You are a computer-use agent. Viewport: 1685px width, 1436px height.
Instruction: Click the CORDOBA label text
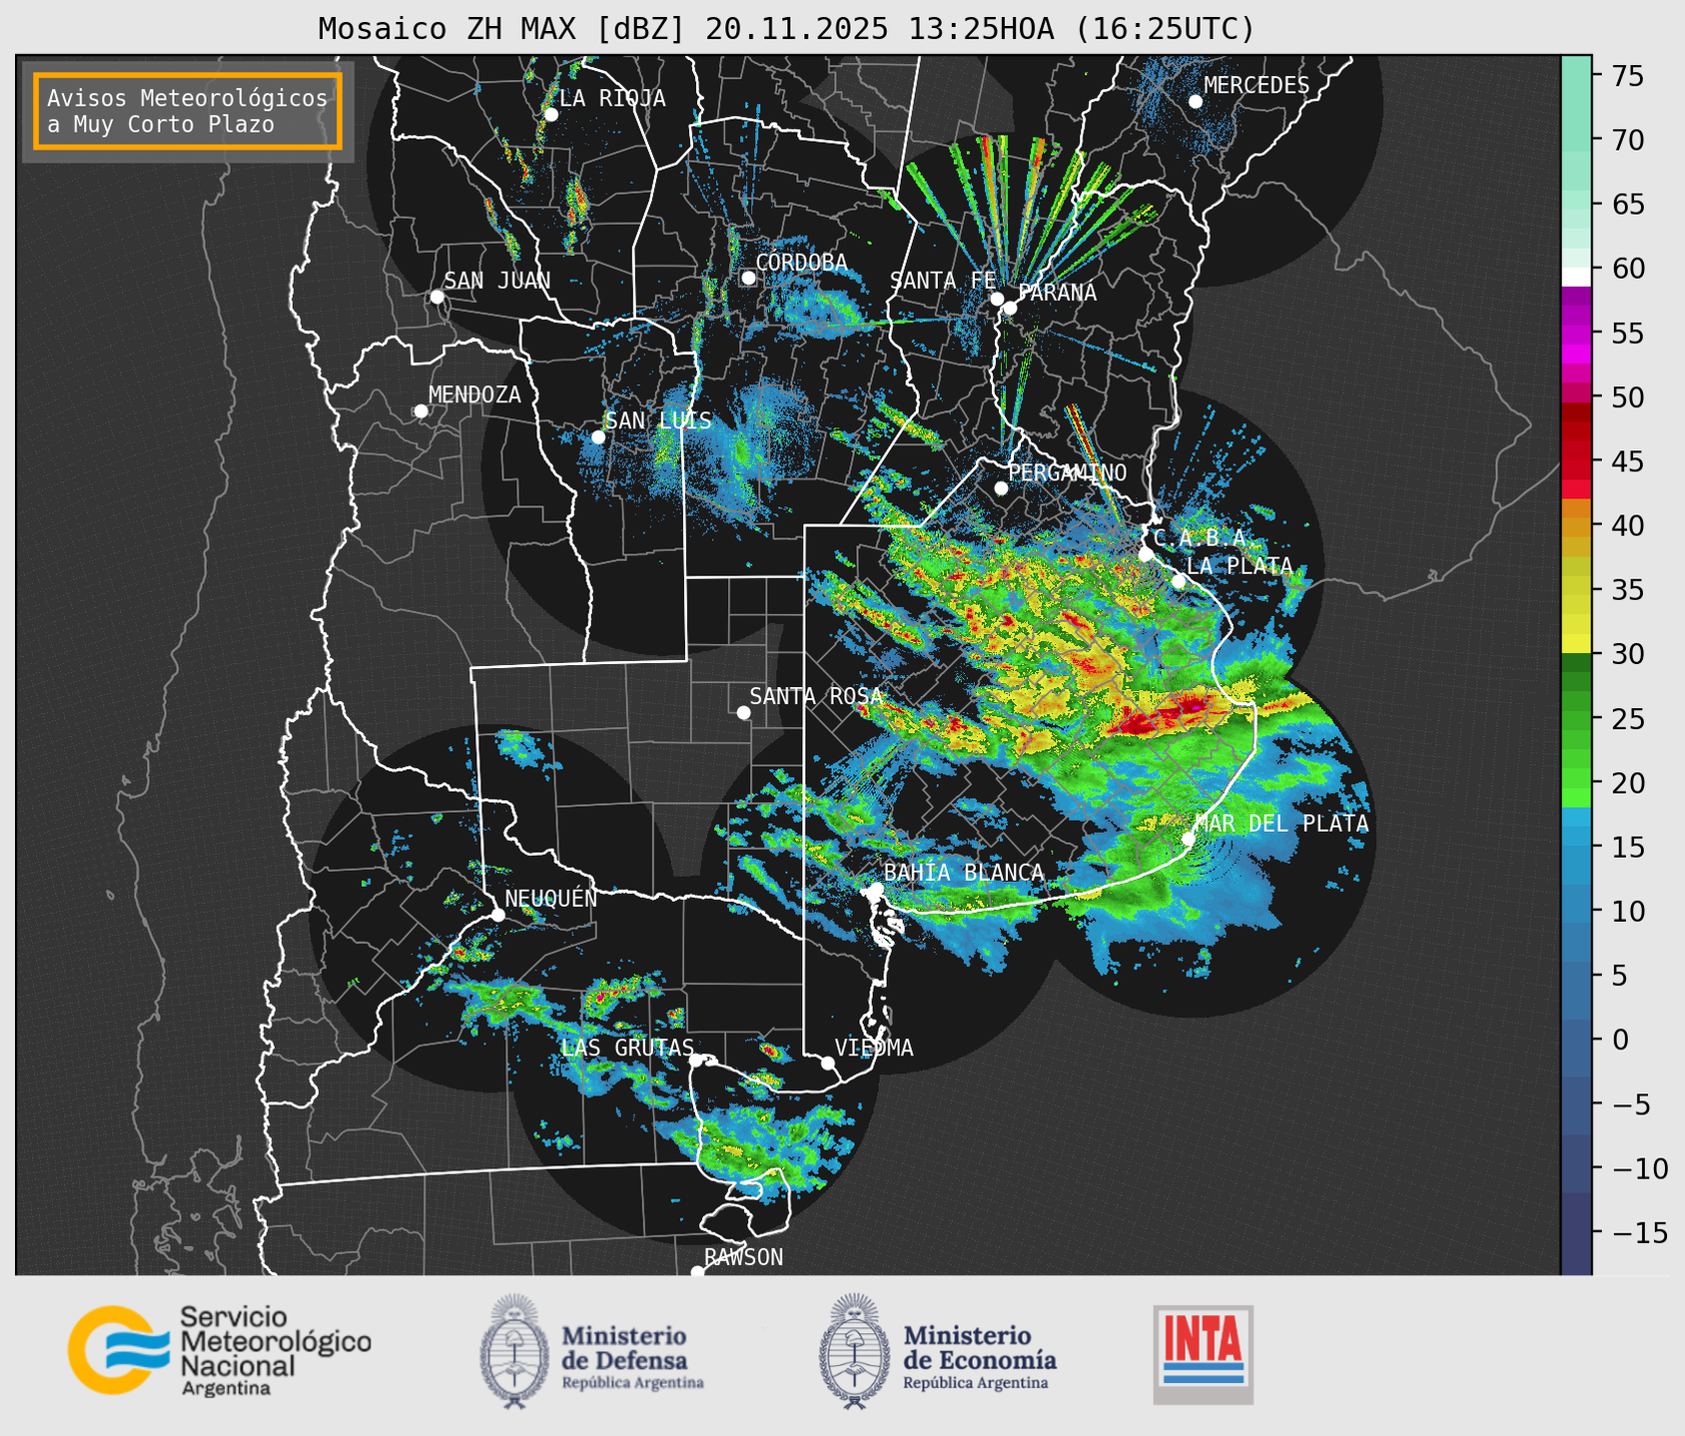[x=801, y=263]
